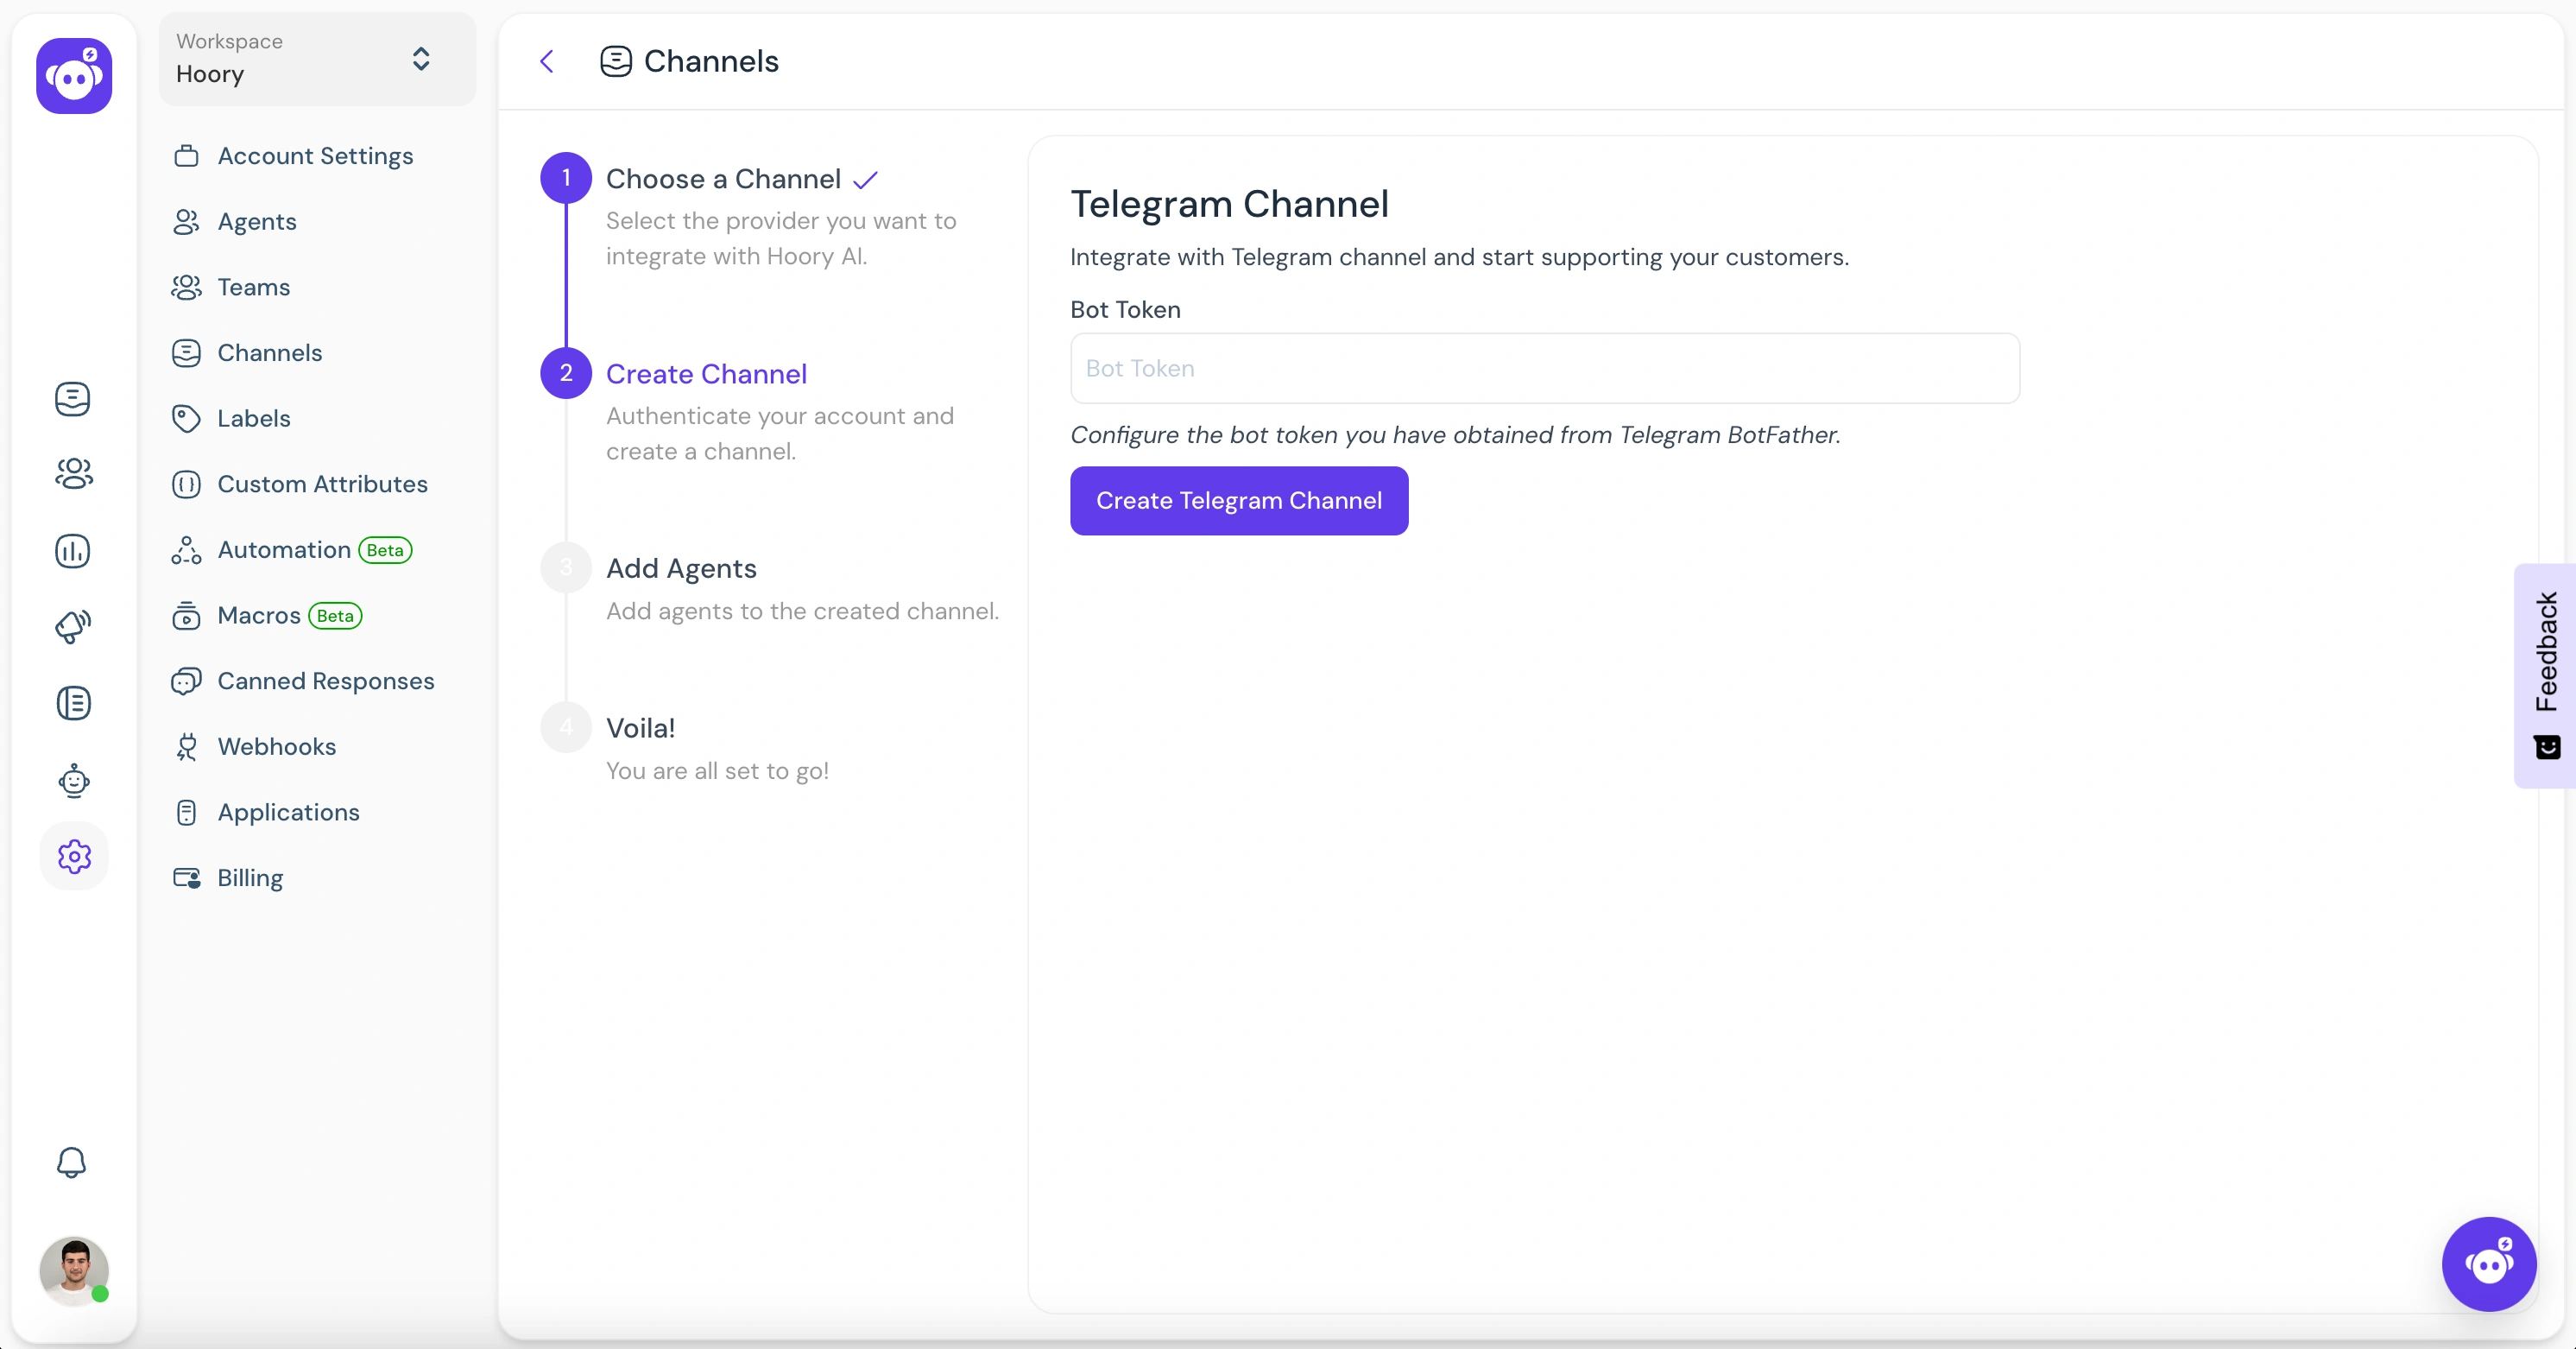Click Create Telegram Channel button
Image resolution: width=2576 pixels, height=1349 pixels.
1239,502
